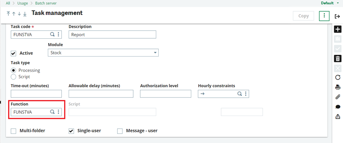Select the Processing task type radio
The image size is (343, 143).
click(x=14, y=70)
